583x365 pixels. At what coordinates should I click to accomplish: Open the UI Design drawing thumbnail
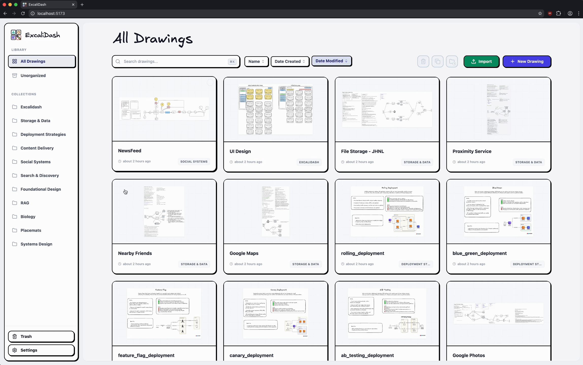pos(276,109)
